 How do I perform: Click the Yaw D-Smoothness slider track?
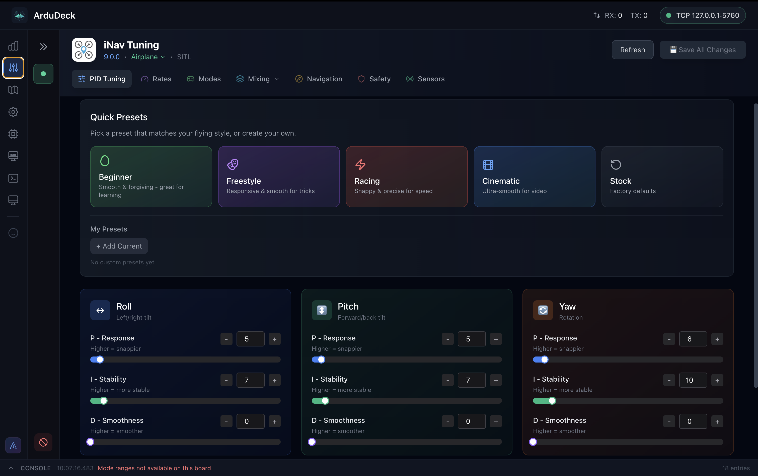(628, 442)
